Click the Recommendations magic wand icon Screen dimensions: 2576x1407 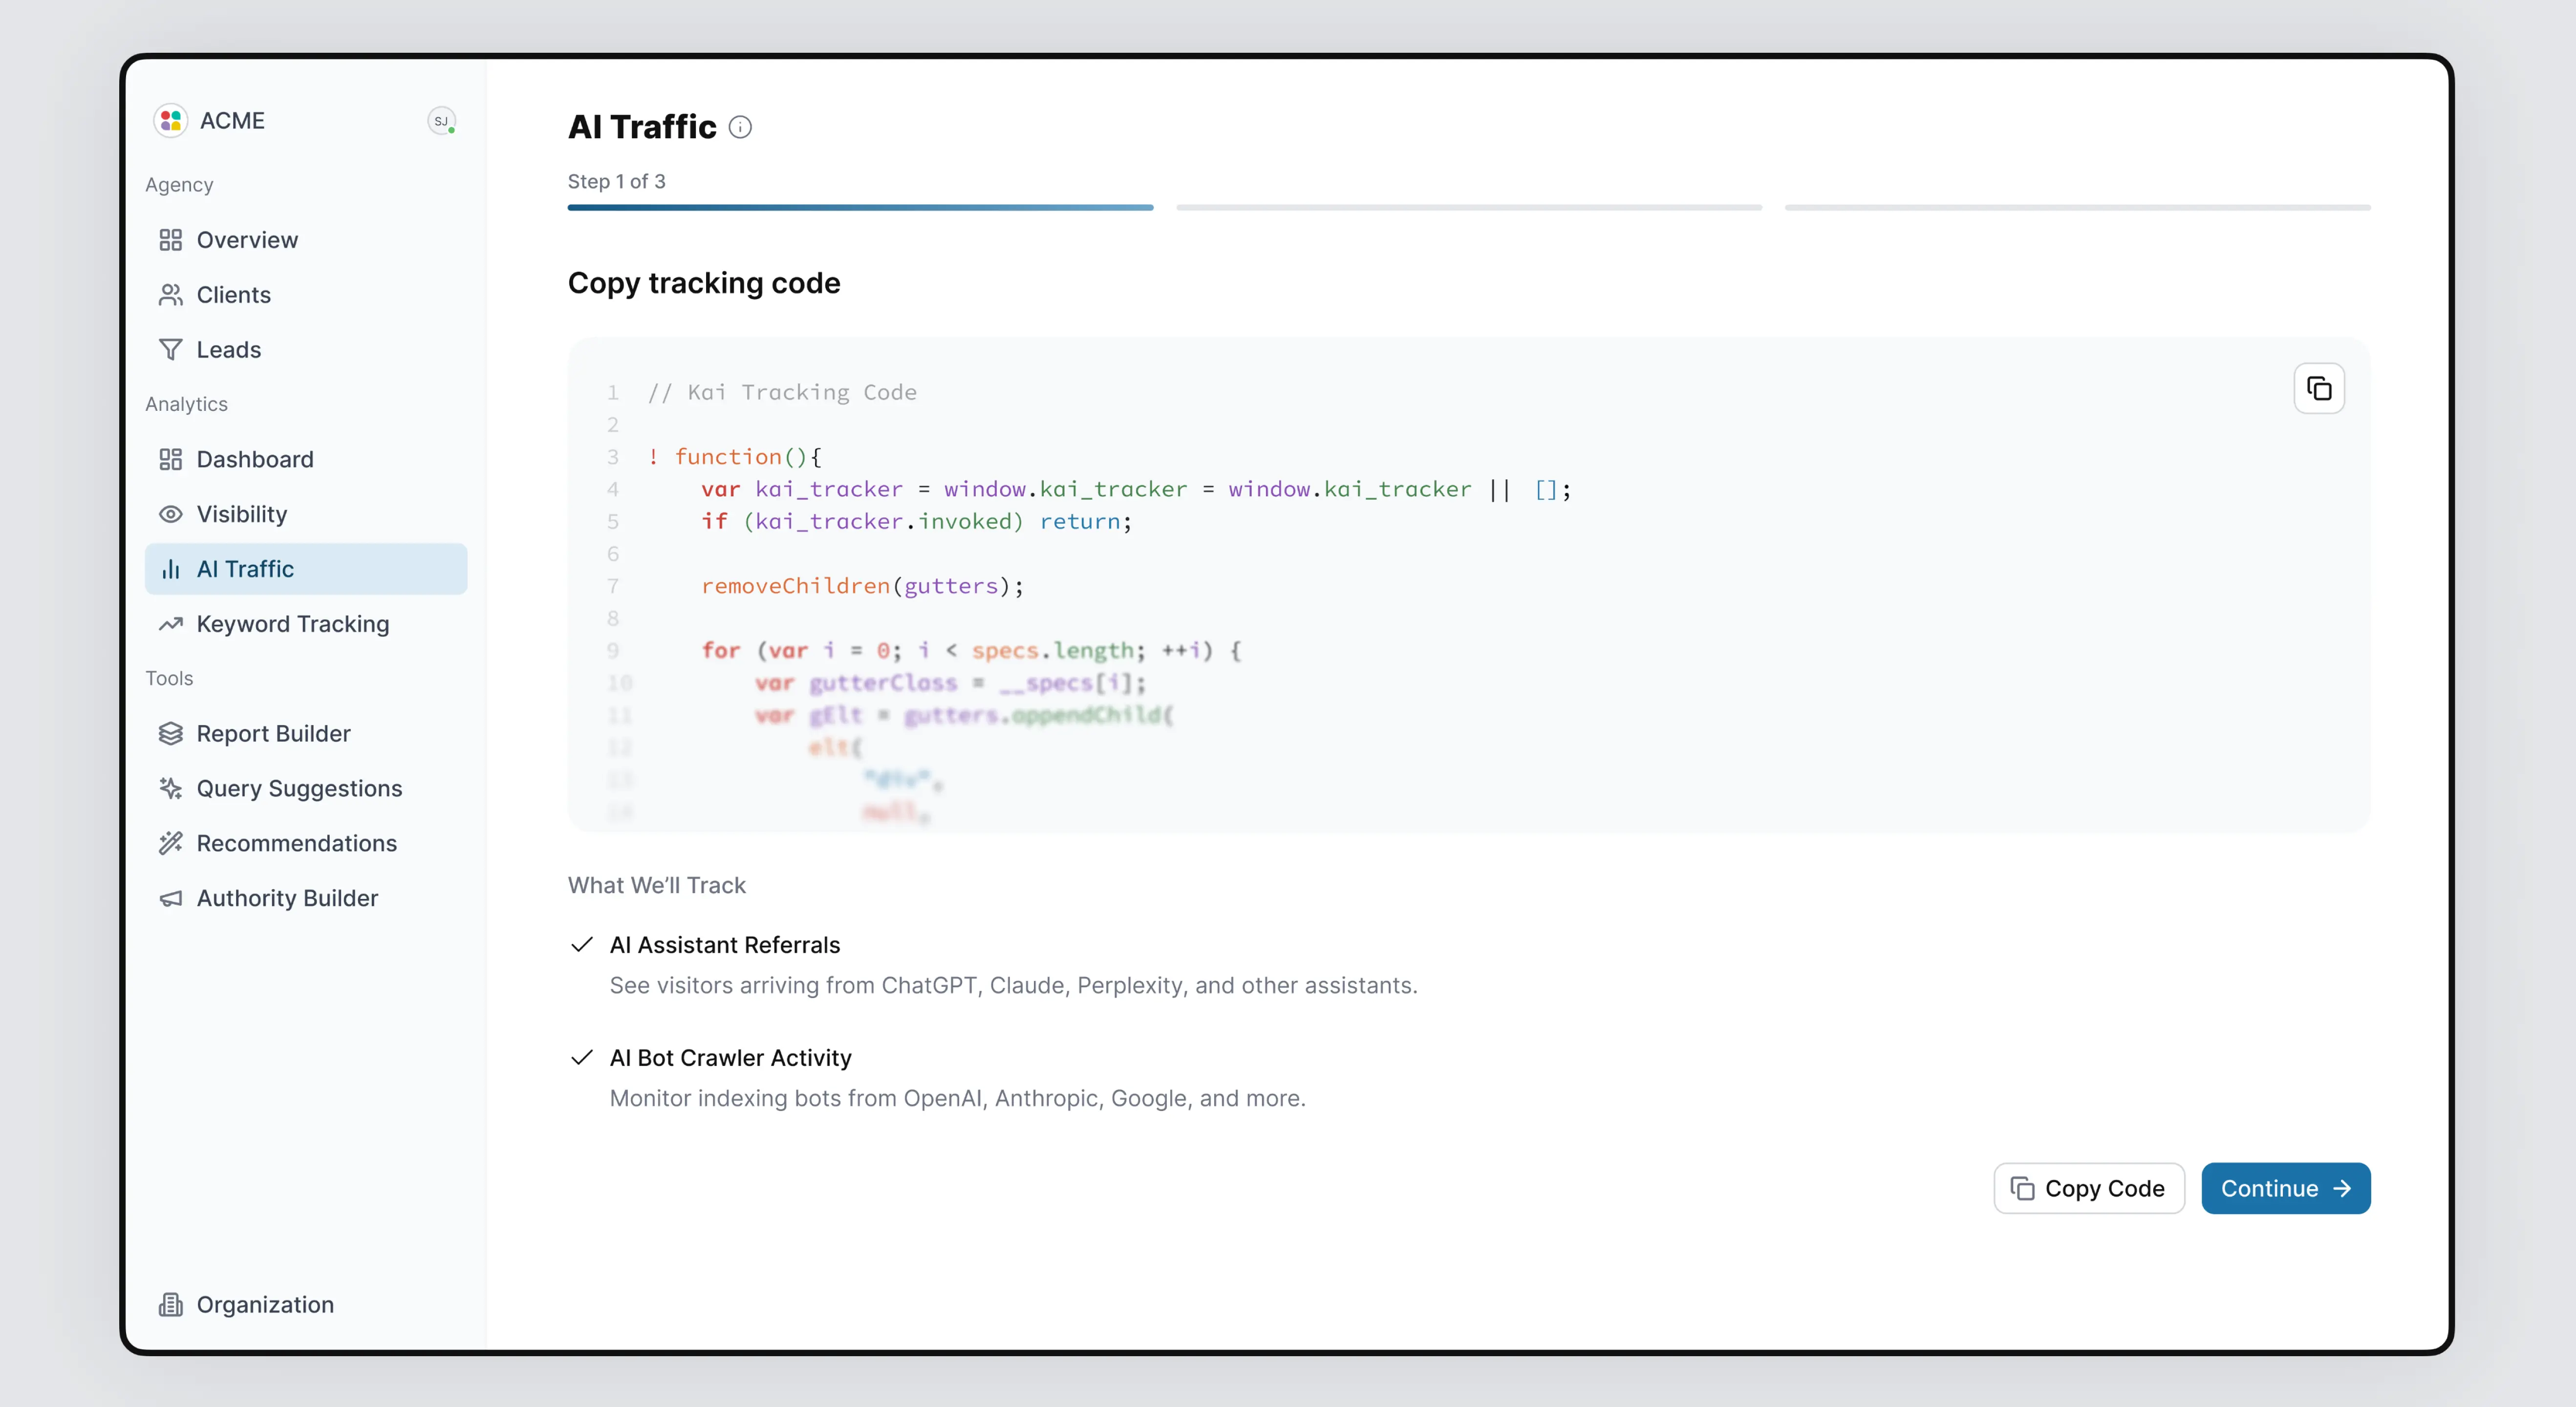171,843
